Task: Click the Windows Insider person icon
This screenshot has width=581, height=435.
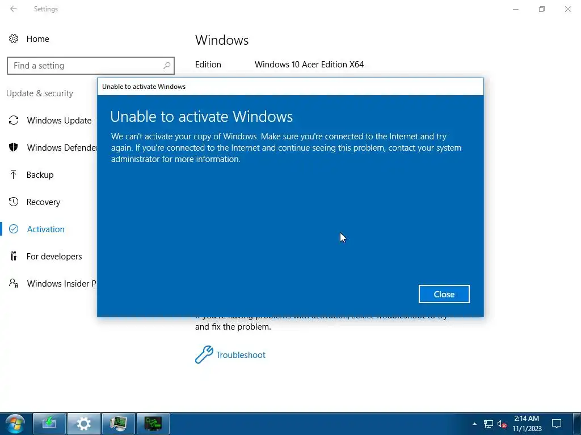Action: (x=14, y=283)
